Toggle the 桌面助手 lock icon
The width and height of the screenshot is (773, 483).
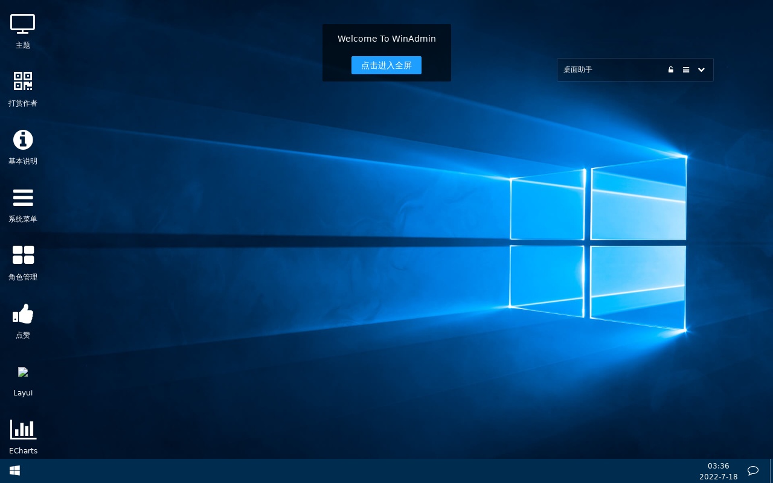[670, 69]
